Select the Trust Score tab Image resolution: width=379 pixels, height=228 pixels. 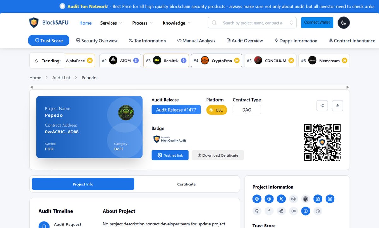49,40
